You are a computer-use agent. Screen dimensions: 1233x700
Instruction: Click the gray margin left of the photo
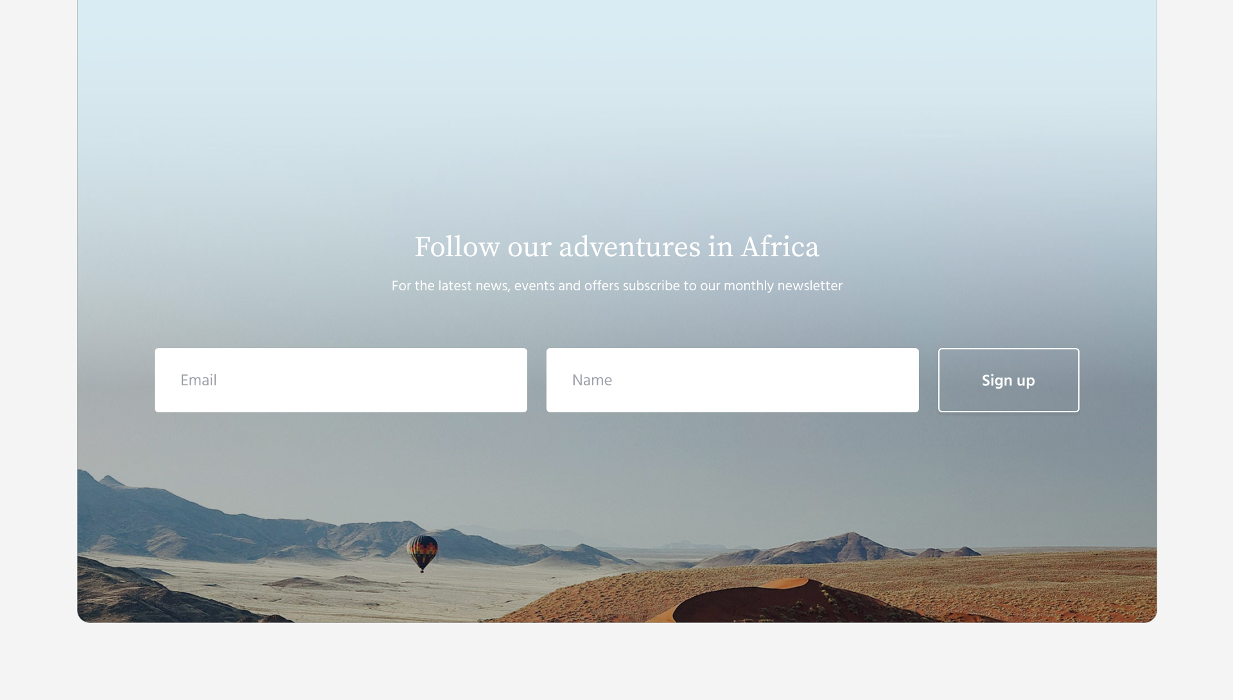(x=39, y=321)
